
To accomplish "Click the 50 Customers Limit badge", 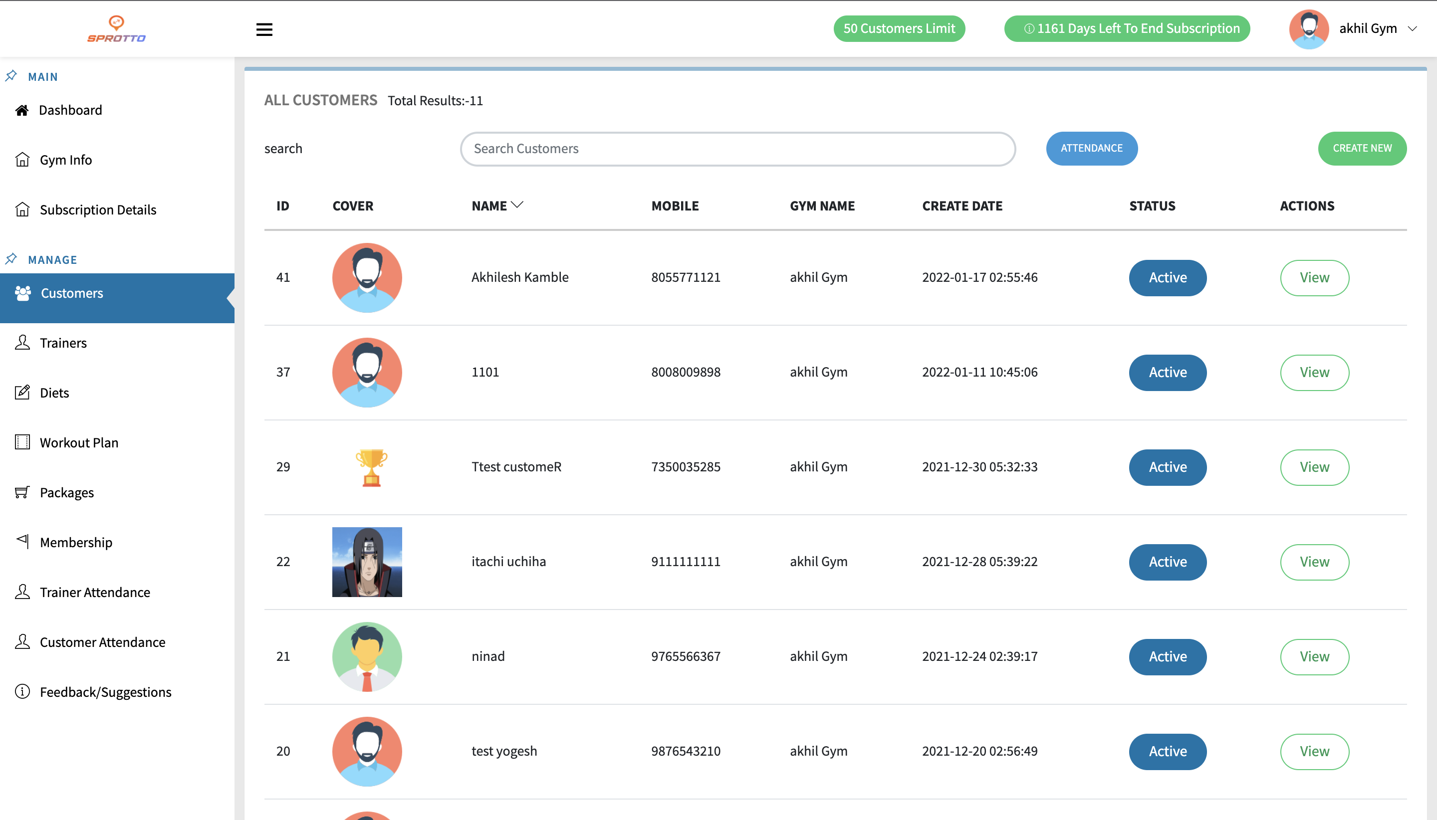I will pos(899,29).
